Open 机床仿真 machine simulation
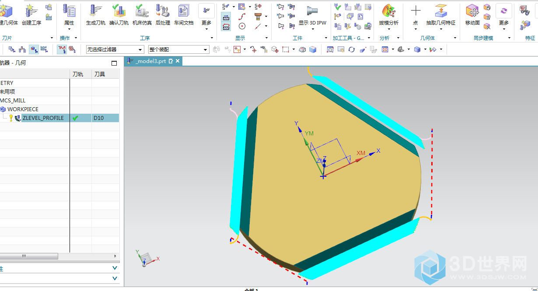Screen dimensions: 538x291 142,14
